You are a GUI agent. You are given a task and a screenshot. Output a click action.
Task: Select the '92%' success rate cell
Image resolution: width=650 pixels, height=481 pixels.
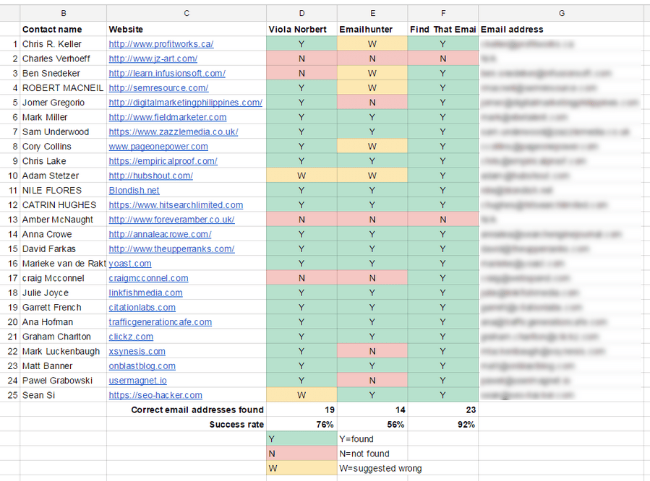click(x=443, y=424)
